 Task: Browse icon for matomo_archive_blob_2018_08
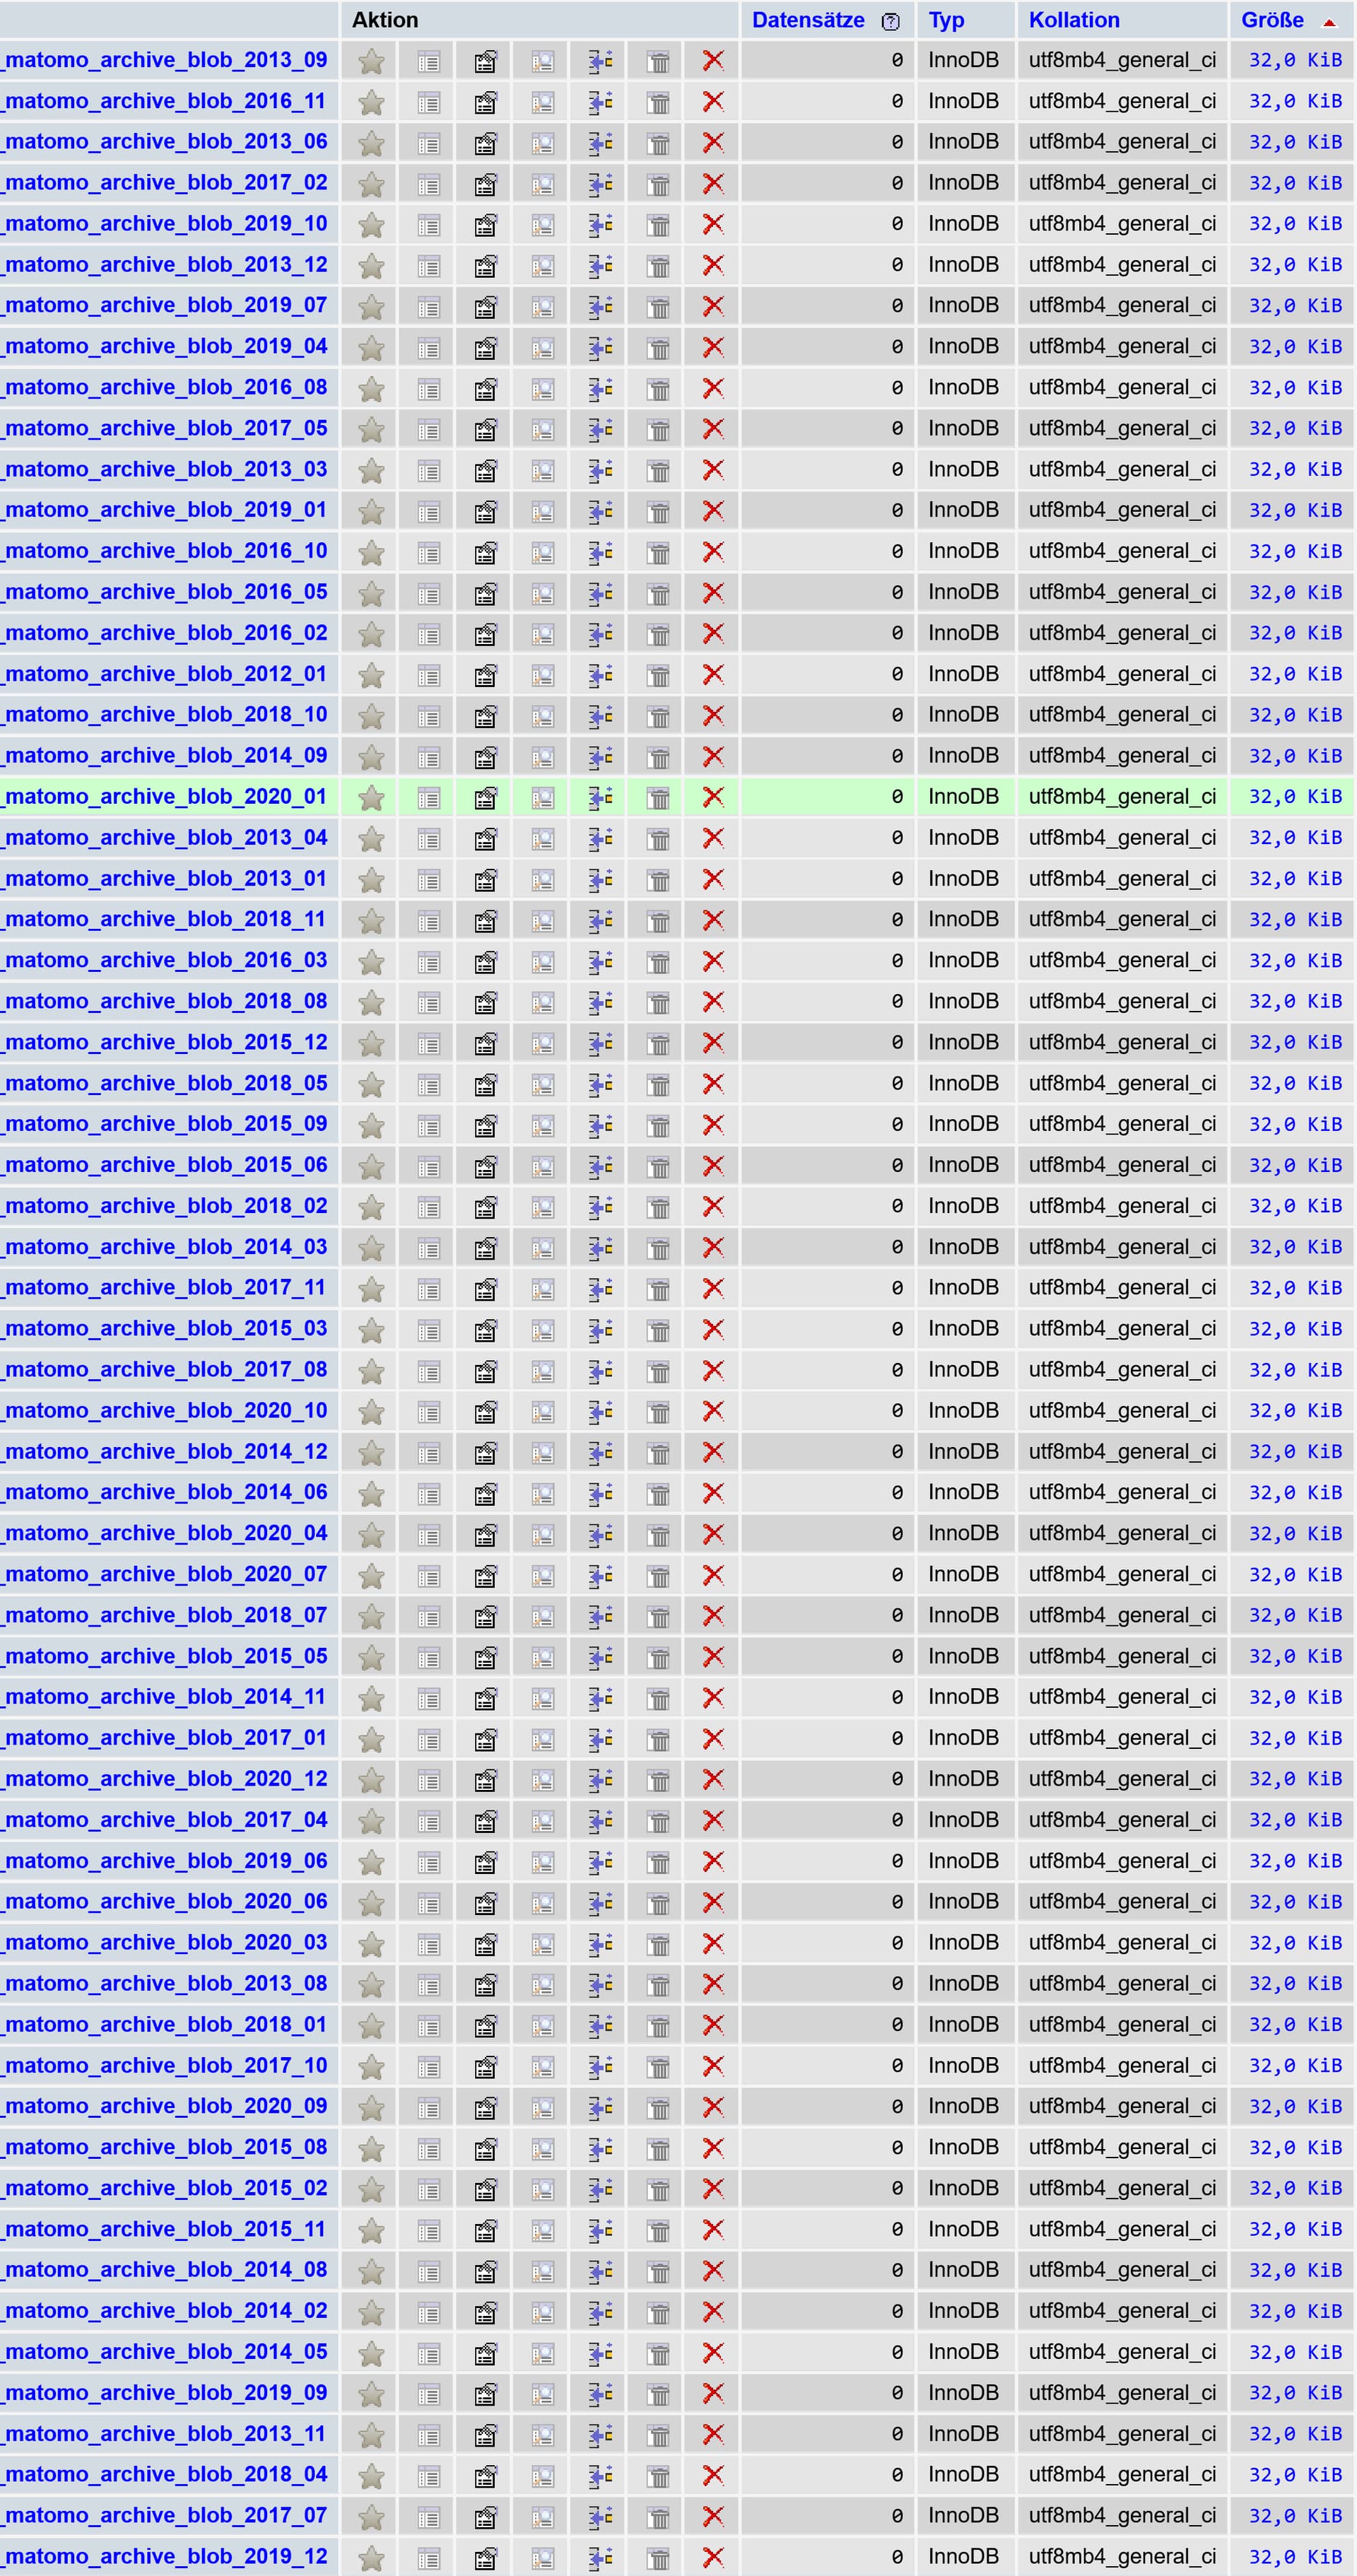pos(428,1003)
